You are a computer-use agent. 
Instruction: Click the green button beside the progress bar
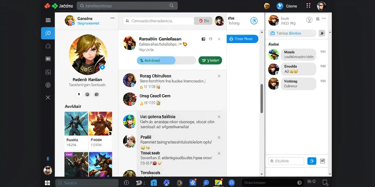pyautogui.click(x=210, y=61)
